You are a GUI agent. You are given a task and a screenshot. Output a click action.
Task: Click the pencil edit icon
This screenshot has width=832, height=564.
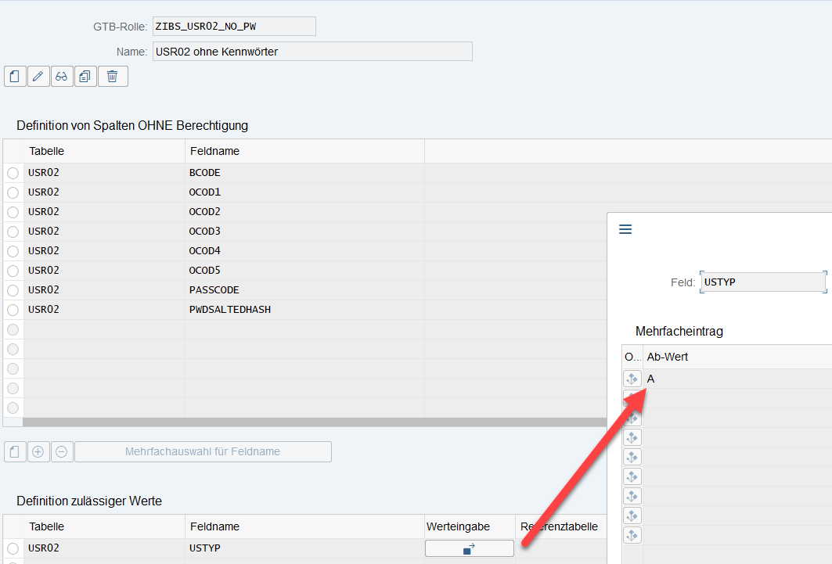coord(38,76)
